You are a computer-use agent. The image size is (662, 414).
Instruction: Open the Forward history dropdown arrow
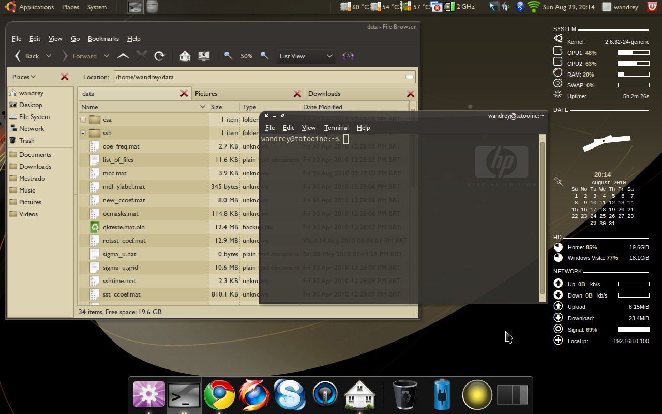click(x=106, y=56)
